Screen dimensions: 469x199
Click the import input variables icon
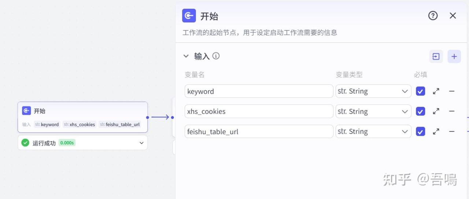(436, 56)
